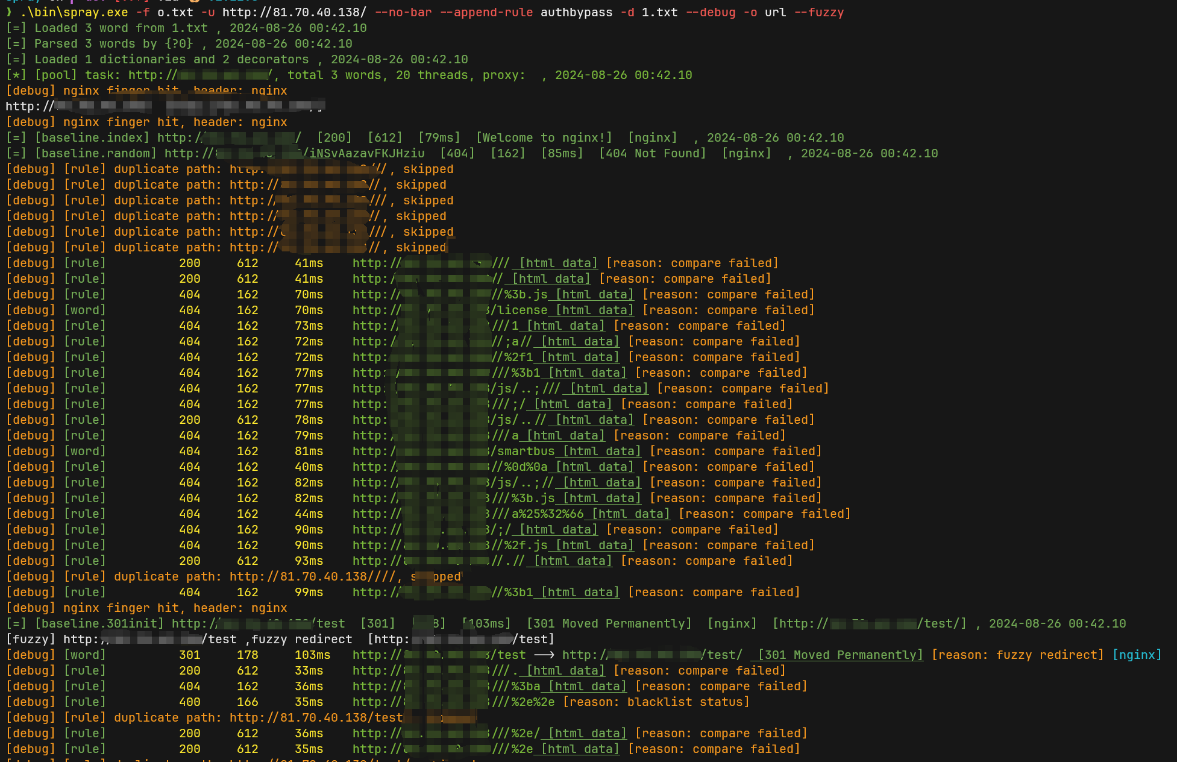
Task: Click the 'duplicate path: http://81.70.40.138////' text
Action: coord(255,576)
